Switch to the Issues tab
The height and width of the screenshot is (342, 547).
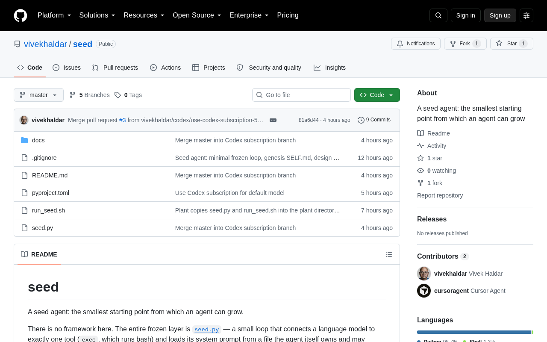point(67,68)
